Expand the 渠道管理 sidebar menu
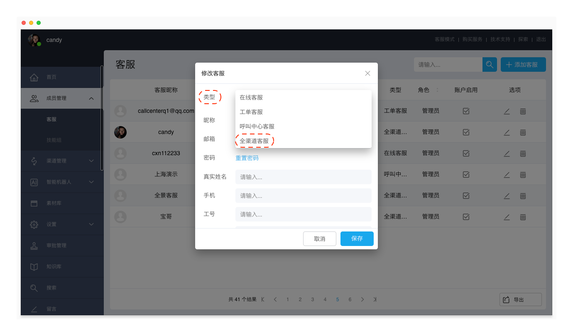Viewport: 573px width, 336px height. click(x=91, y=161)
